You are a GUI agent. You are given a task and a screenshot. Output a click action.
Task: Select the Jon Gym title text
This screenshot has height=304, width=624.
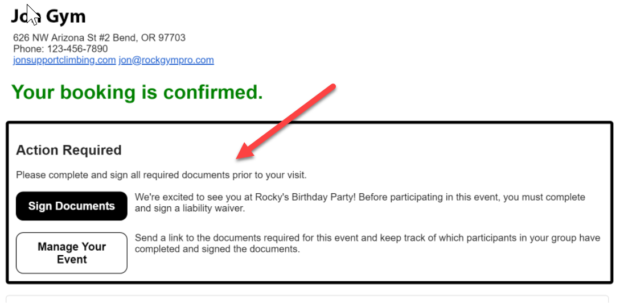48,16
